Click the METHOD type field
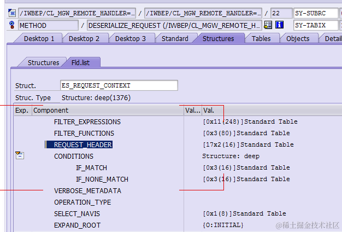The height and width of the screenshot is (232, 342). pyautogui.click(x=48, y=25)
